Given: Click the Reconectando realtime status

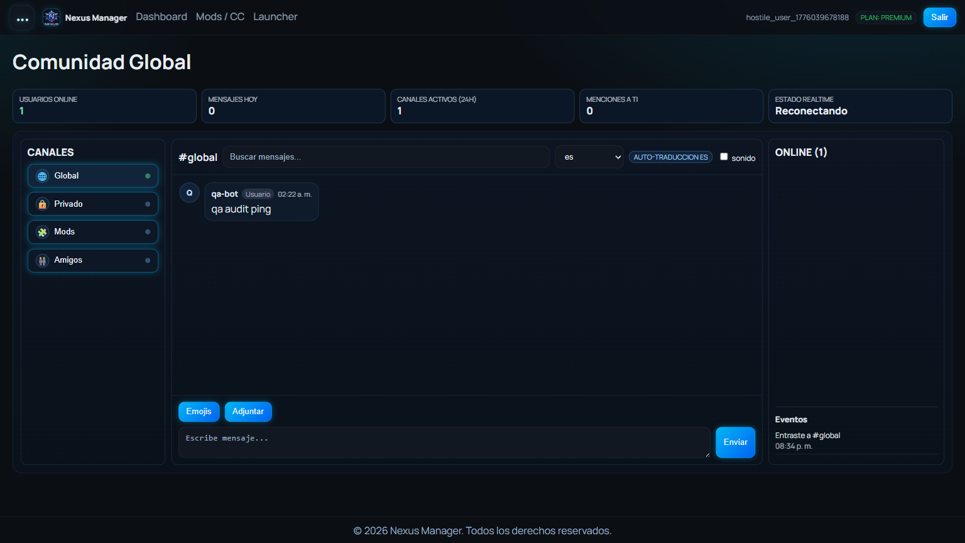Looking at the screenshot, I should (811, 111).
